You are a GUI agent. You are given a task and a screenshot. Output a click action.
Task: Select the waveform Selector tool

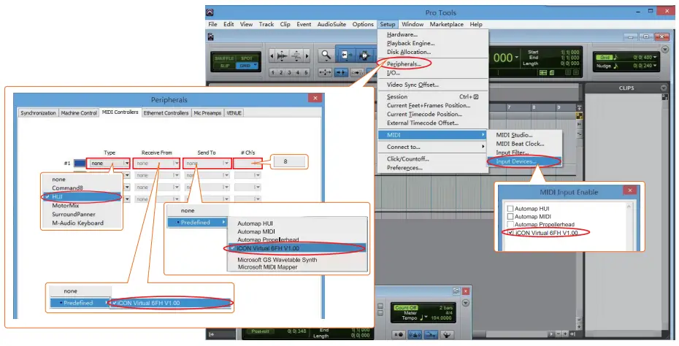[x=364, y=55]
